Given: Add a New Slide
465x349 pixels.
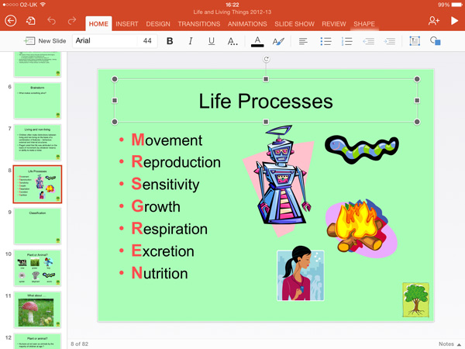Looking at the screenshot, I should [x=45, y=41].
